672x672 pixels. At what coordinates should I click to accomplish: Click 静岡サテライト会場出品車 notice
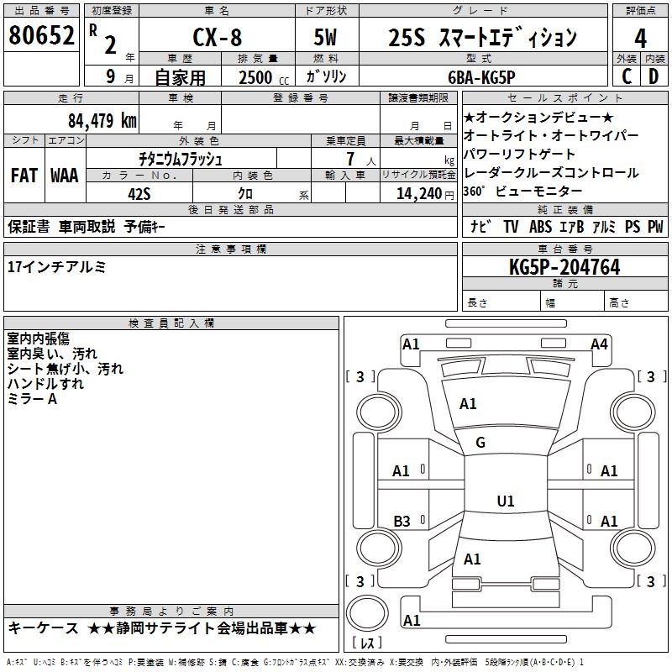point(202,628)
